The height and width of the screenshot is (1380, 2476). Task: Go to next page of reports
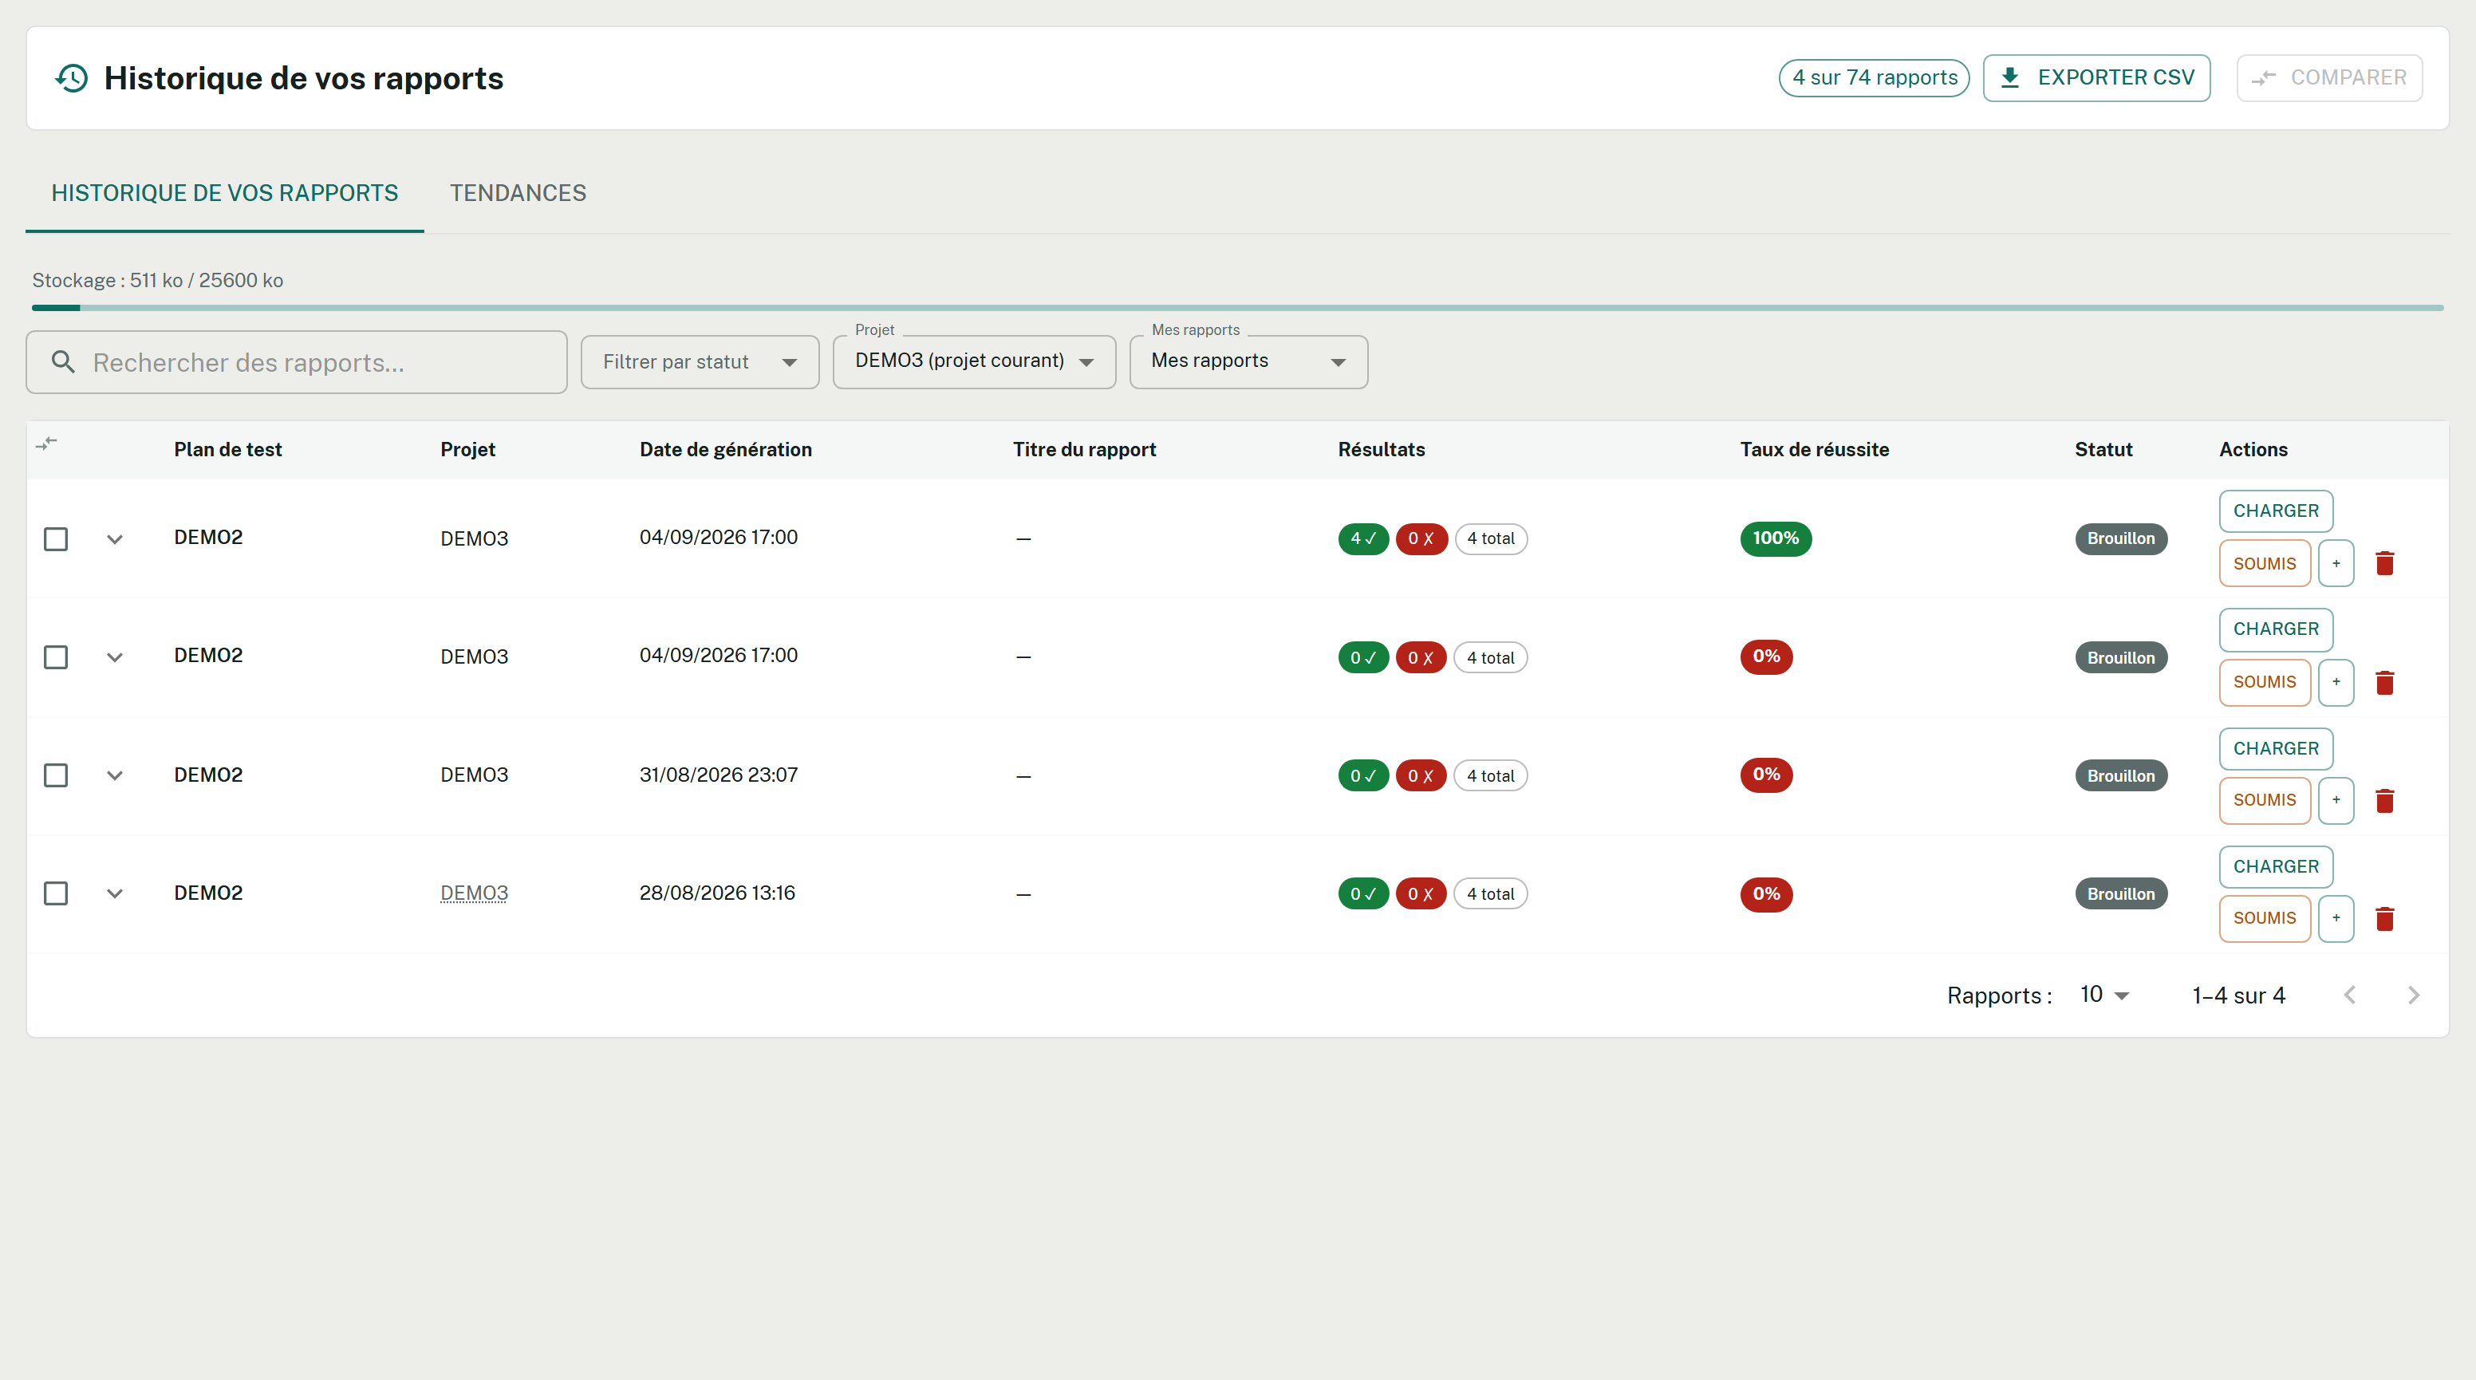pos(2414,995)
